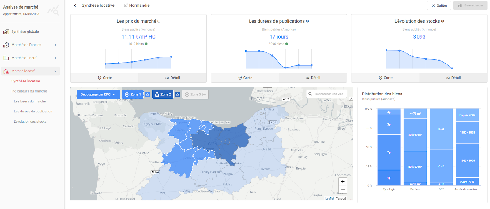This screenshot has height=209, width=490.
Task: Click the 20 à 39 m² Surface segment
Action: click(x=415, y=167)
